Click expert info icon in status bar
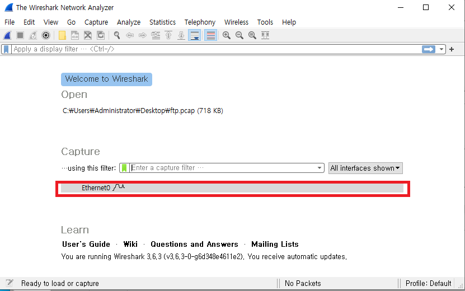 point(10,283)
